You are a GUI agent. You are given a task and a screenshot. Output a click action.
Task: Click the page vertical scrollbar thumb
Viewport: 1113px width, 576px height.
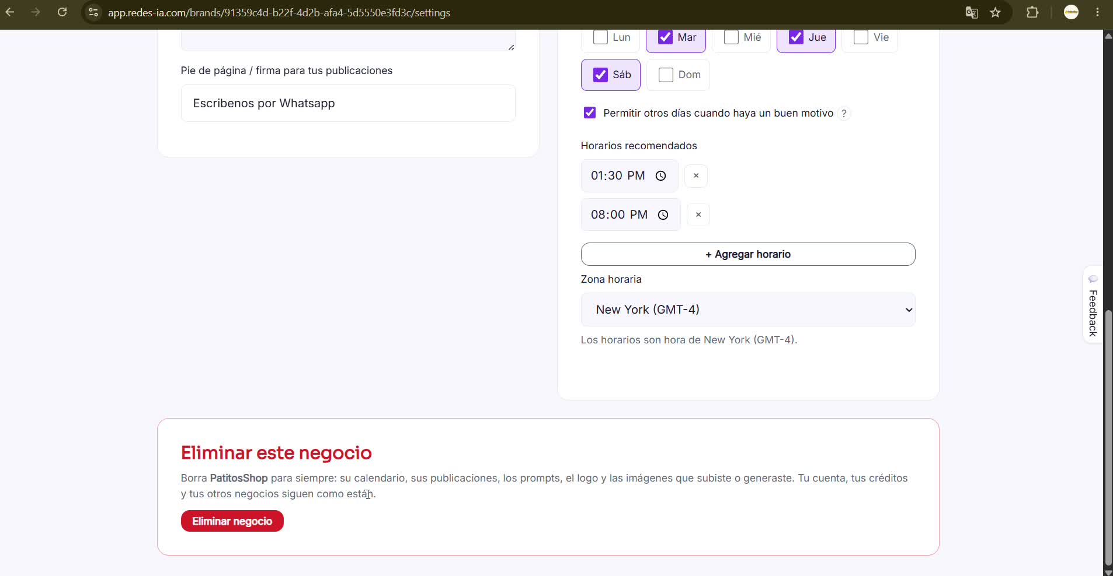[1108, 437]
